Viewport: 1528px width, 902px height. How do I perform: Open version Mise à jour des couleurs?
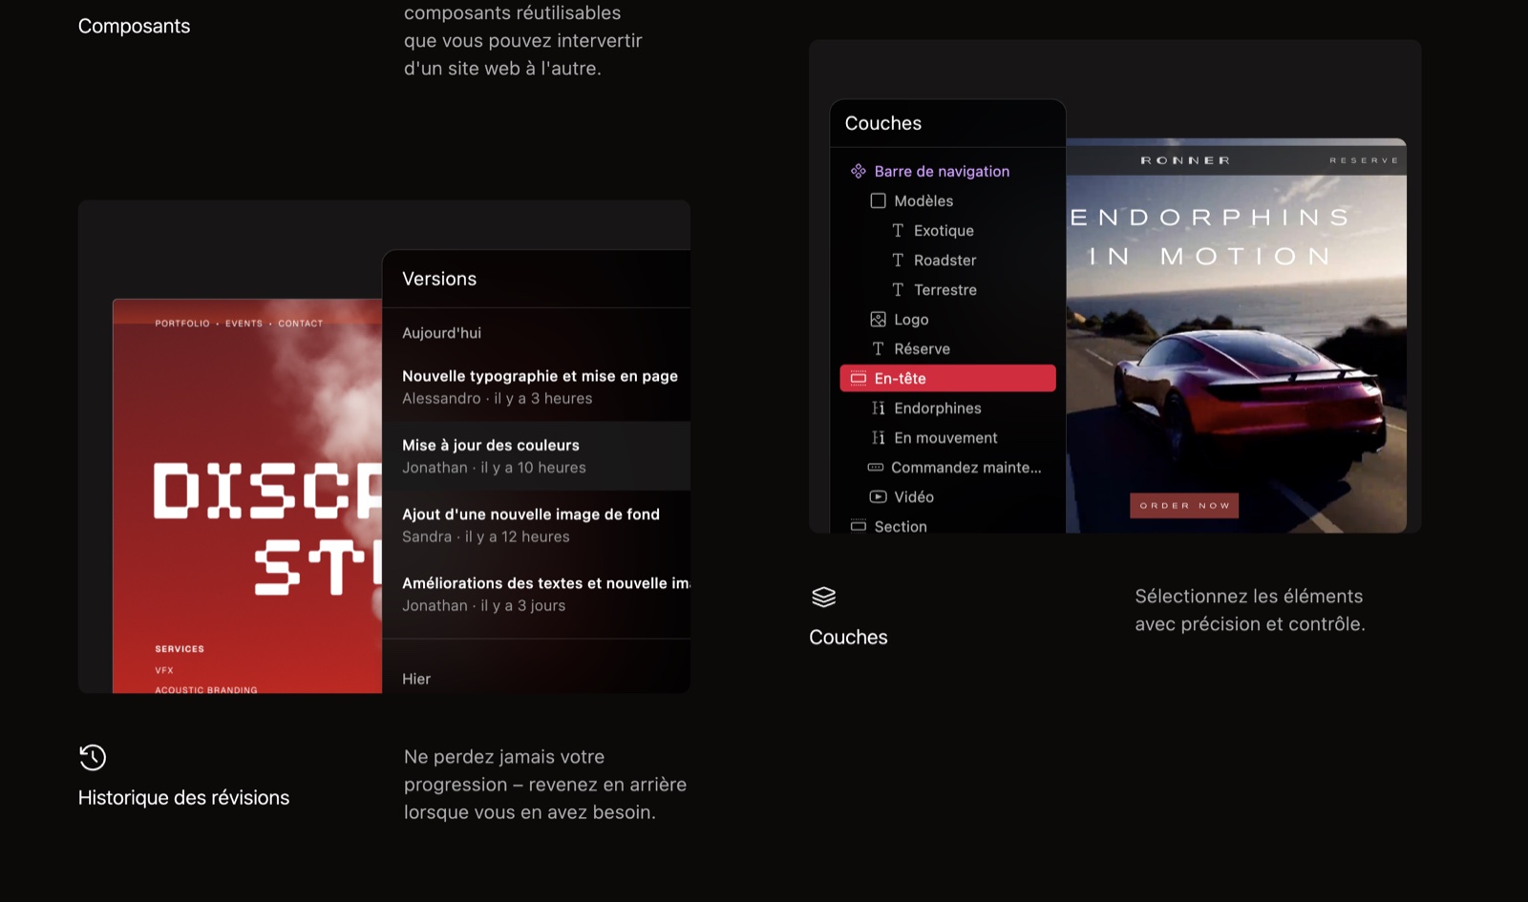coord(536,456)
